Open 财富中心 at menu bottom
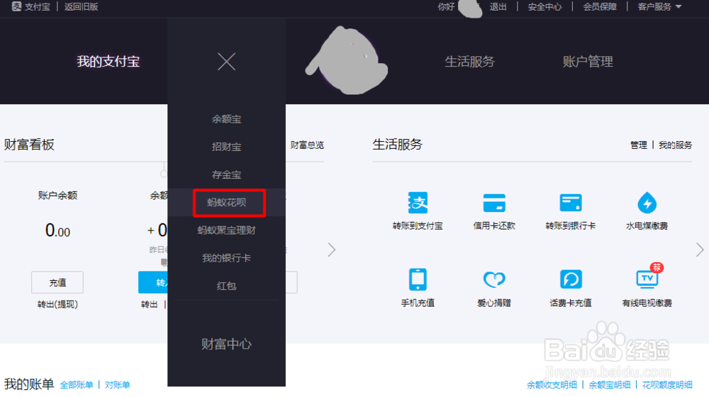The width and height of the screenshot is (709, 397). [227, 344]
